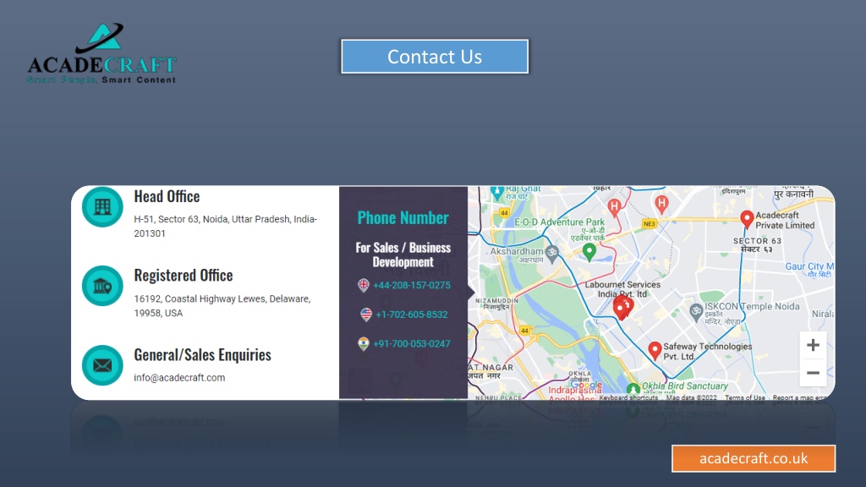866x487 pixels.
Task: Click the Acadecraft logo
Action: [102, 54]
